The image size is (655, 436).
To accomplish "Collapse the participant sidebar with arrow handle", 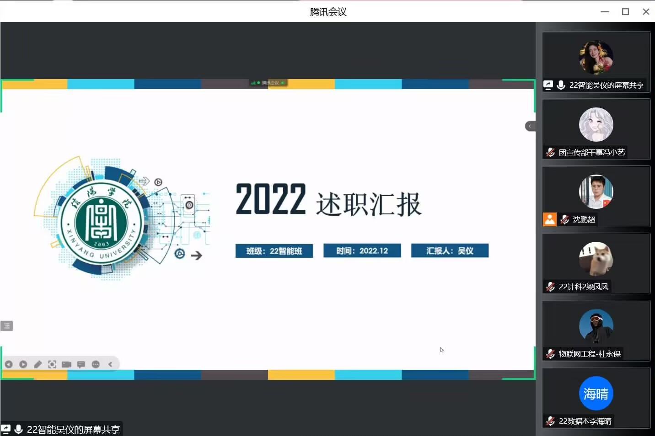I will (x=530, y=126).
